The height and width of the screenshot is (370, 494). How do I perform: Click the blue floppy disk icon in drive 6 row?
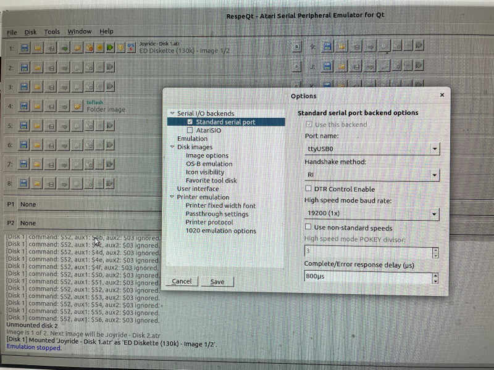click(x=25, y=146)
